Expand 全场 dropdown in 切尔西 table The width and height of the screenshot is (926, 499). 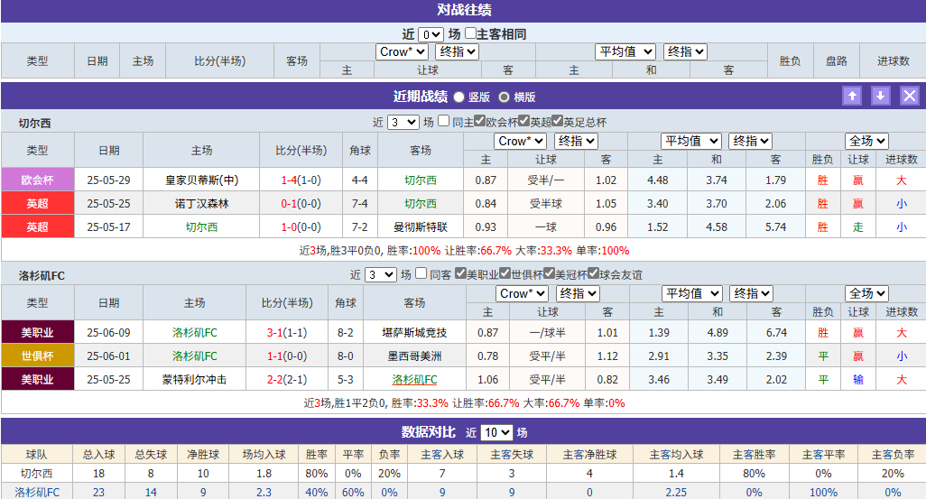(x=866, y=141)
